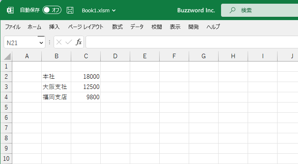This screenshot has height=164, width=298.
Task: Select row 6 header
Action: click(x=6, y=118)
